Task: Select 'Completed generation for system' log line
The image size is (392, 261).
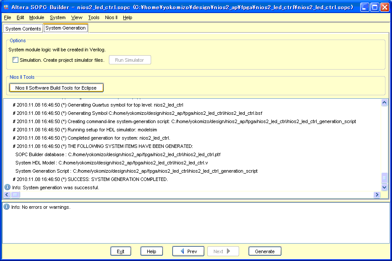Action: (x=91, y=138)
